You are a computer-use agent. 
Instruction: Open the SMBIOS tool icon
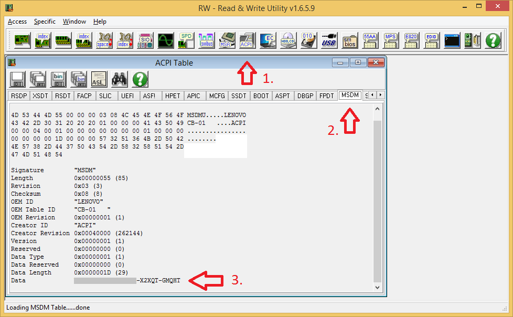[349, 40]
